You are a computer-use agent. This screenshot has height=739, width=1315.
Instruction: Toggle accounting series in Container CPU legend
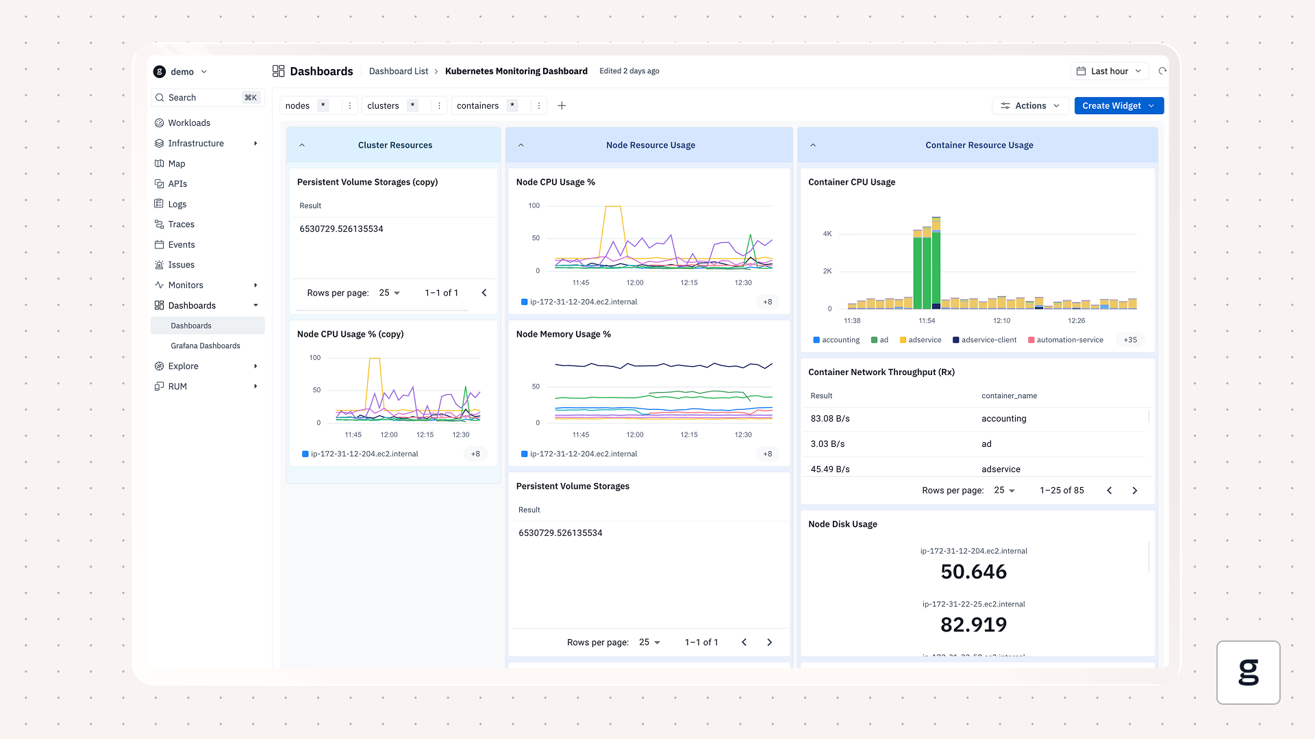point(840,340)
